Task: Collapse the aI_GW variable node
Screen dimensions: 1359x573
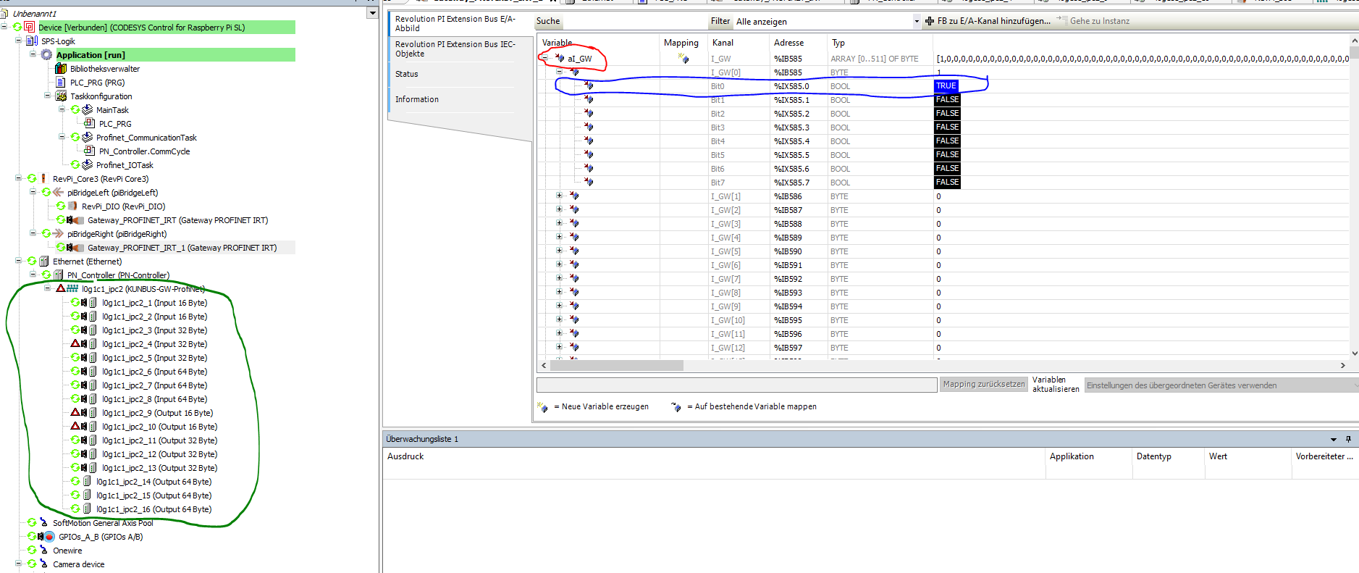Action: [x=545, y=58]
